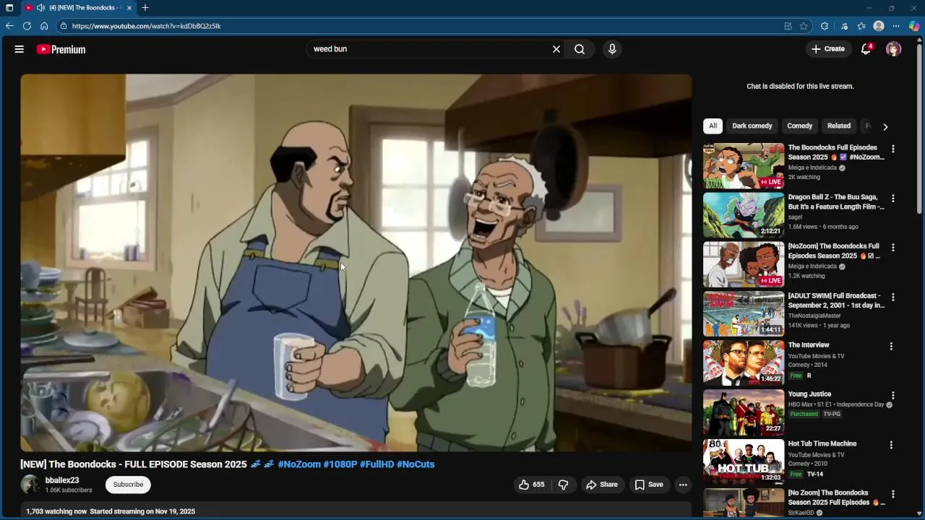Open options for Adult Swim Full Broadcast
This screenshot has width=925, height=520.
click(x=893, y=297)
